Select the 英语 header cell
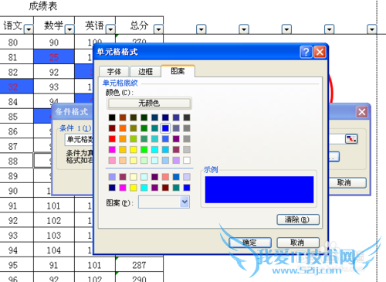 (x=95, y=25)
